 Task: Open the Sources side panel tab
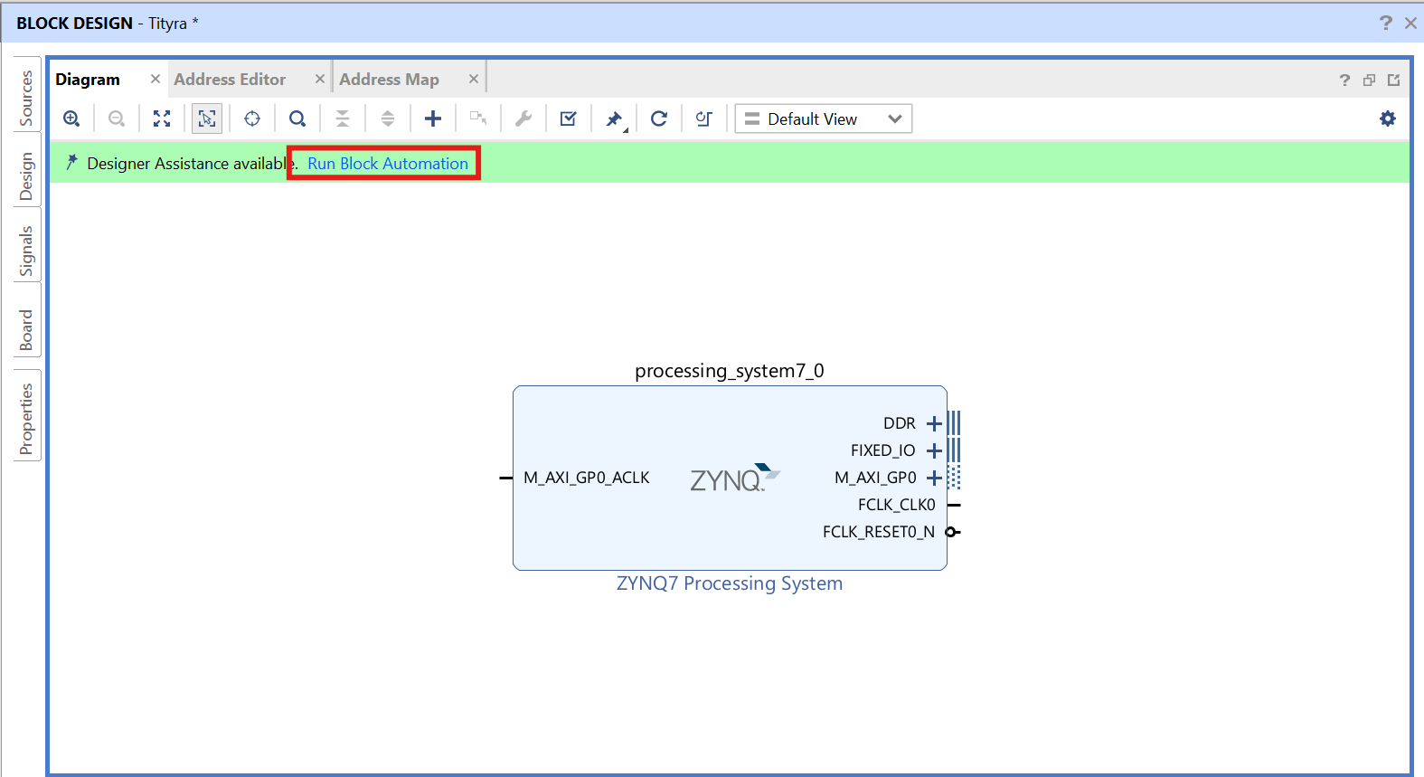(x=26, y=98)
